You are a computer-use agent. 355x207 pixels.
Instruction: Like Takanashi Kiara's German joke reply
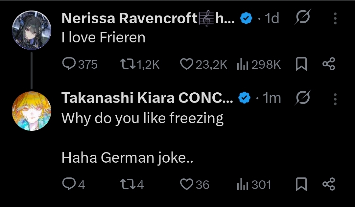[186, 184]
